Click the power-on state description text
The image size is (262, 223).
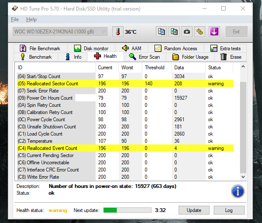point(113,186)
